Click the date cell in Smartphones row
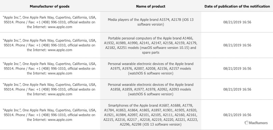 [237, 115]
